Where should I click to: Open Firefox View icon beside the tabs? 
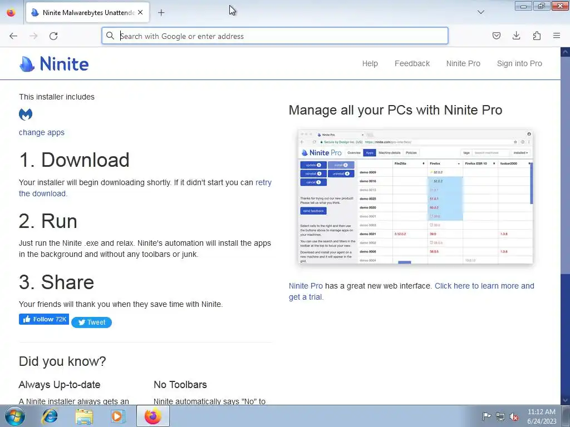coord(11,12)
